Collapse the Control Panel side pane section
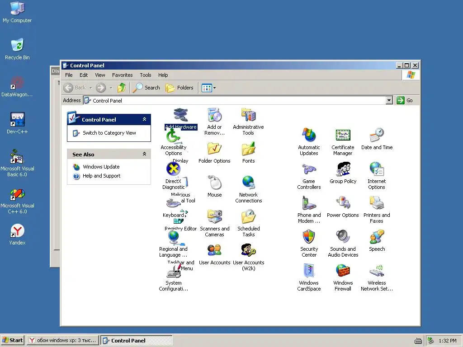Viewport: 463px width, 347px height. tap(144, 119)
